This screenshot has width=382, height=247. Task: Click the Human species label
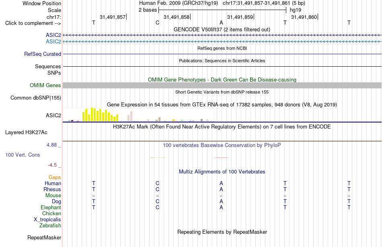53,184
